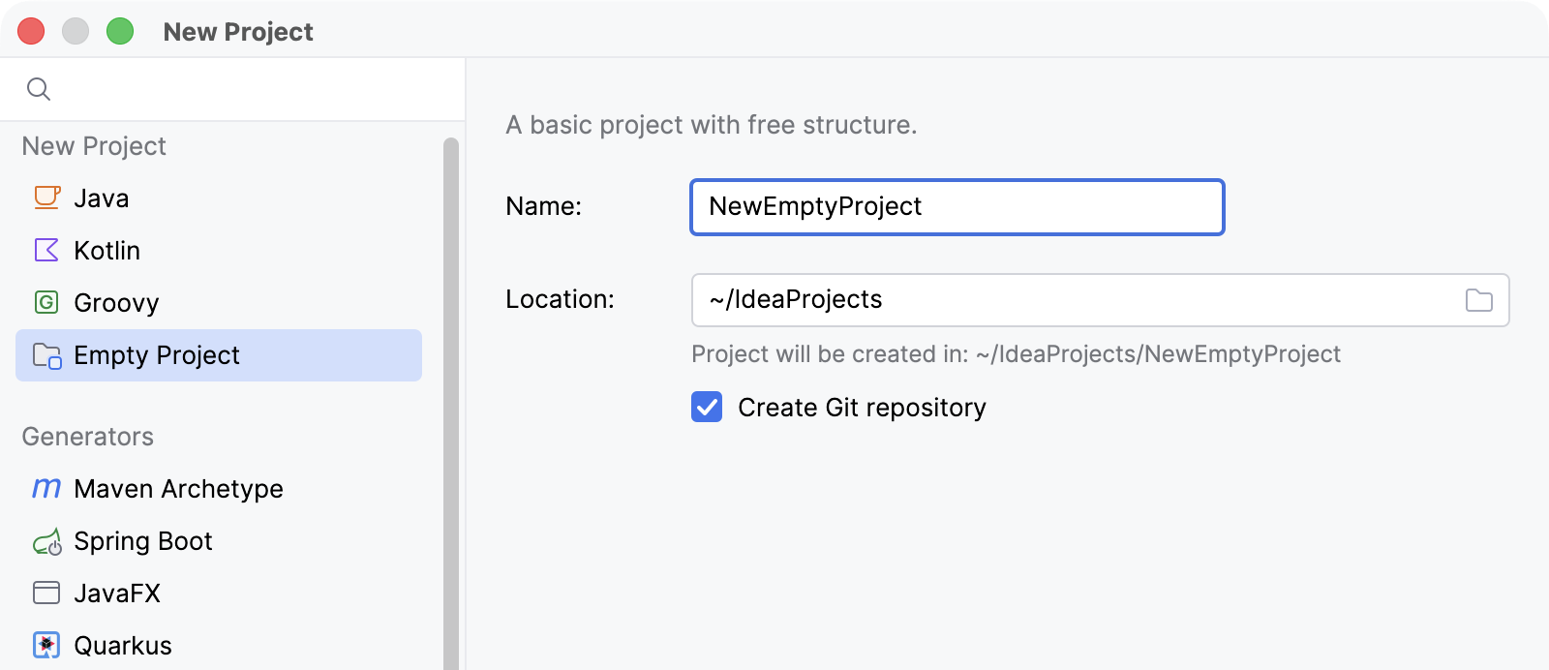Click the project type search box
The image size is (1549, 670).
(232, 89)
